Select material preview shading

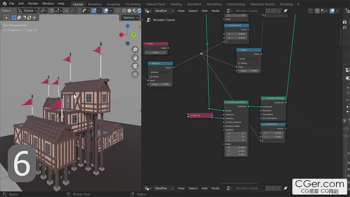pyautogui.click(x=134, y=11)
